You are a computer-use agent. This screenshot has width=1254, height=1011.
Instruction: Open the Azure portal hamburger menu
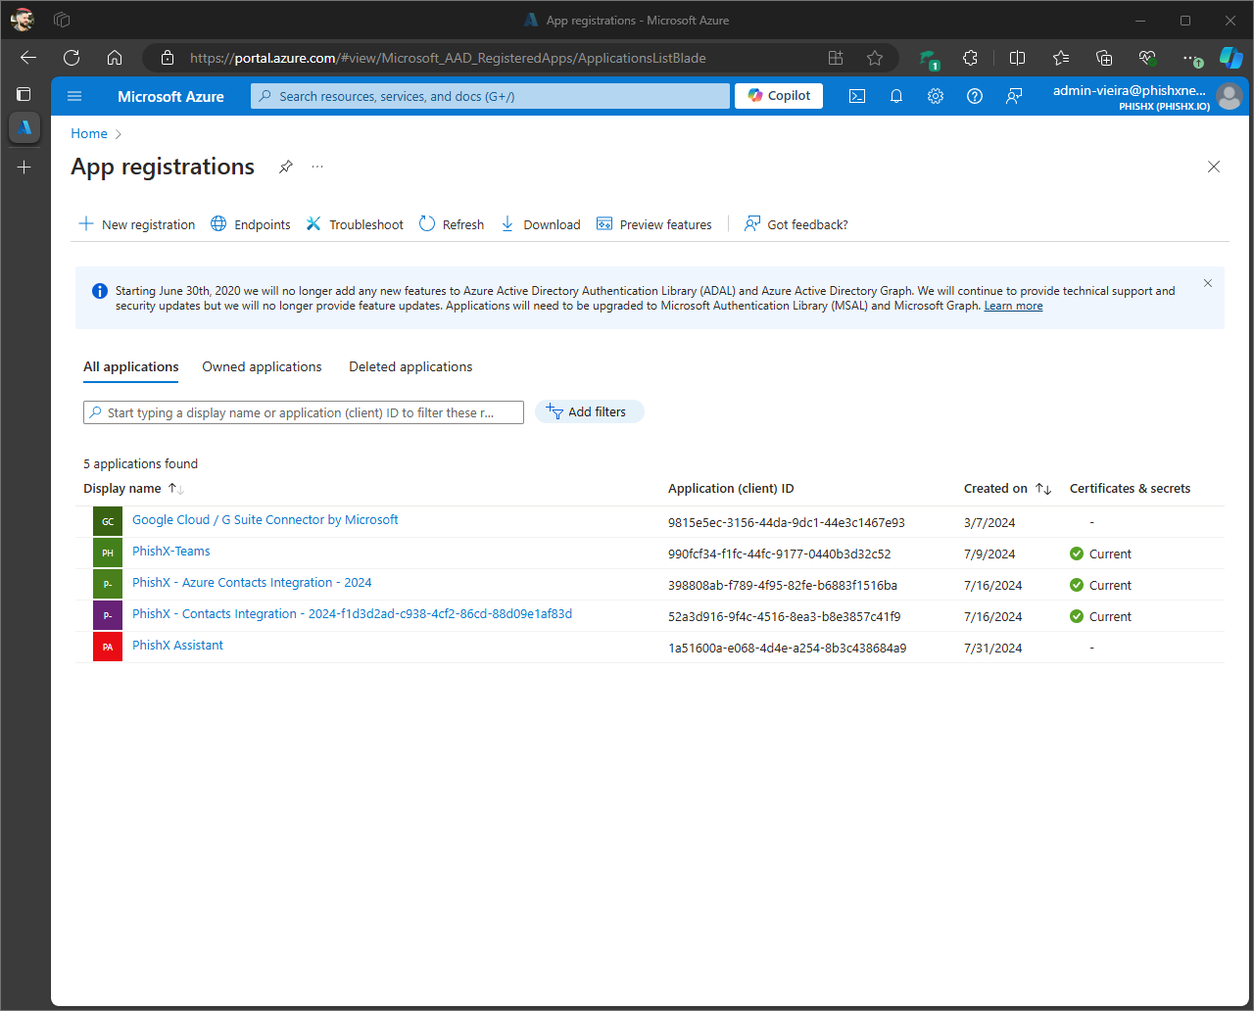[74, 96]
